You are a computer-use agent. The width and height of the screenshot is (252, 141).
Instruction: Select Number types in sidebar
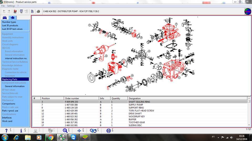click(9, 22)
